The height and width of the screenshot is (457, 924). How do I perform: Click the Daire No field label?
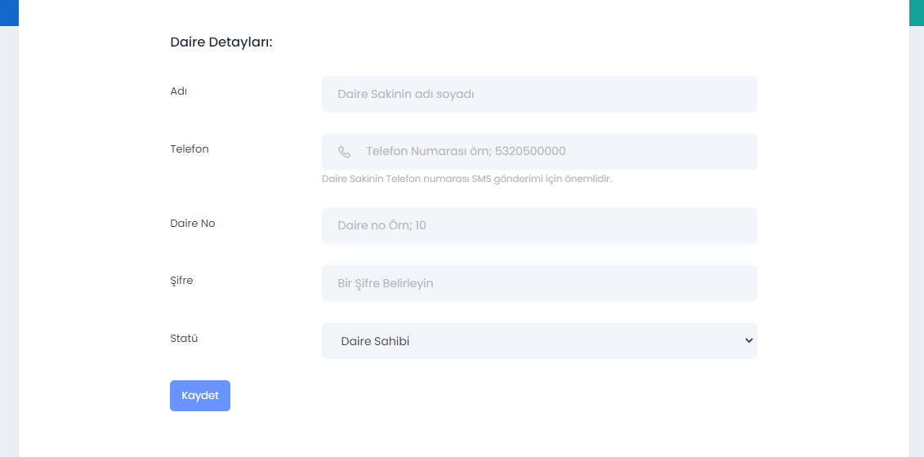(x=193, y=224)
